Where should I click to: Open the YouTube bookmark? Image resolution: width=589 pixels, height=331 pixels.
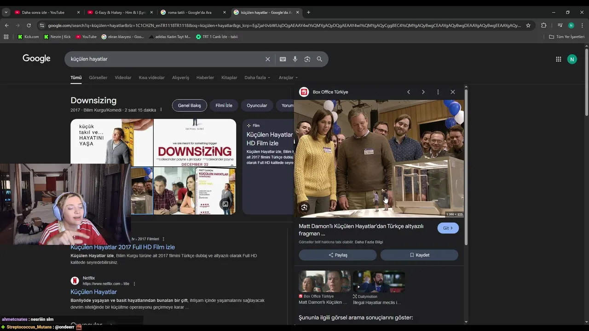[86, 37]
